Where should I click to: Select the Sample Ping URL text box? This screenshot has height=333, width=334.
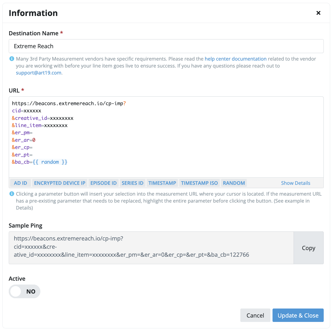(x=151, y=248)
